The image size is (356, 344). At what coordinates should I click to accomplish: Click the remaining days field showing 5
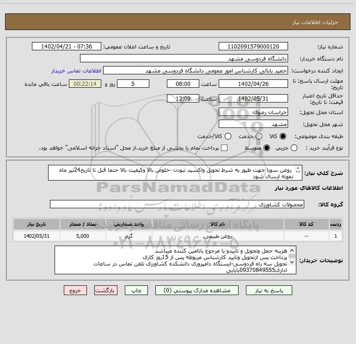133,84
